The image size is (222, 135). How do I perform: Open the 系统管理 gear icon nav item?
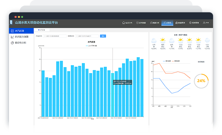(194, 23)
